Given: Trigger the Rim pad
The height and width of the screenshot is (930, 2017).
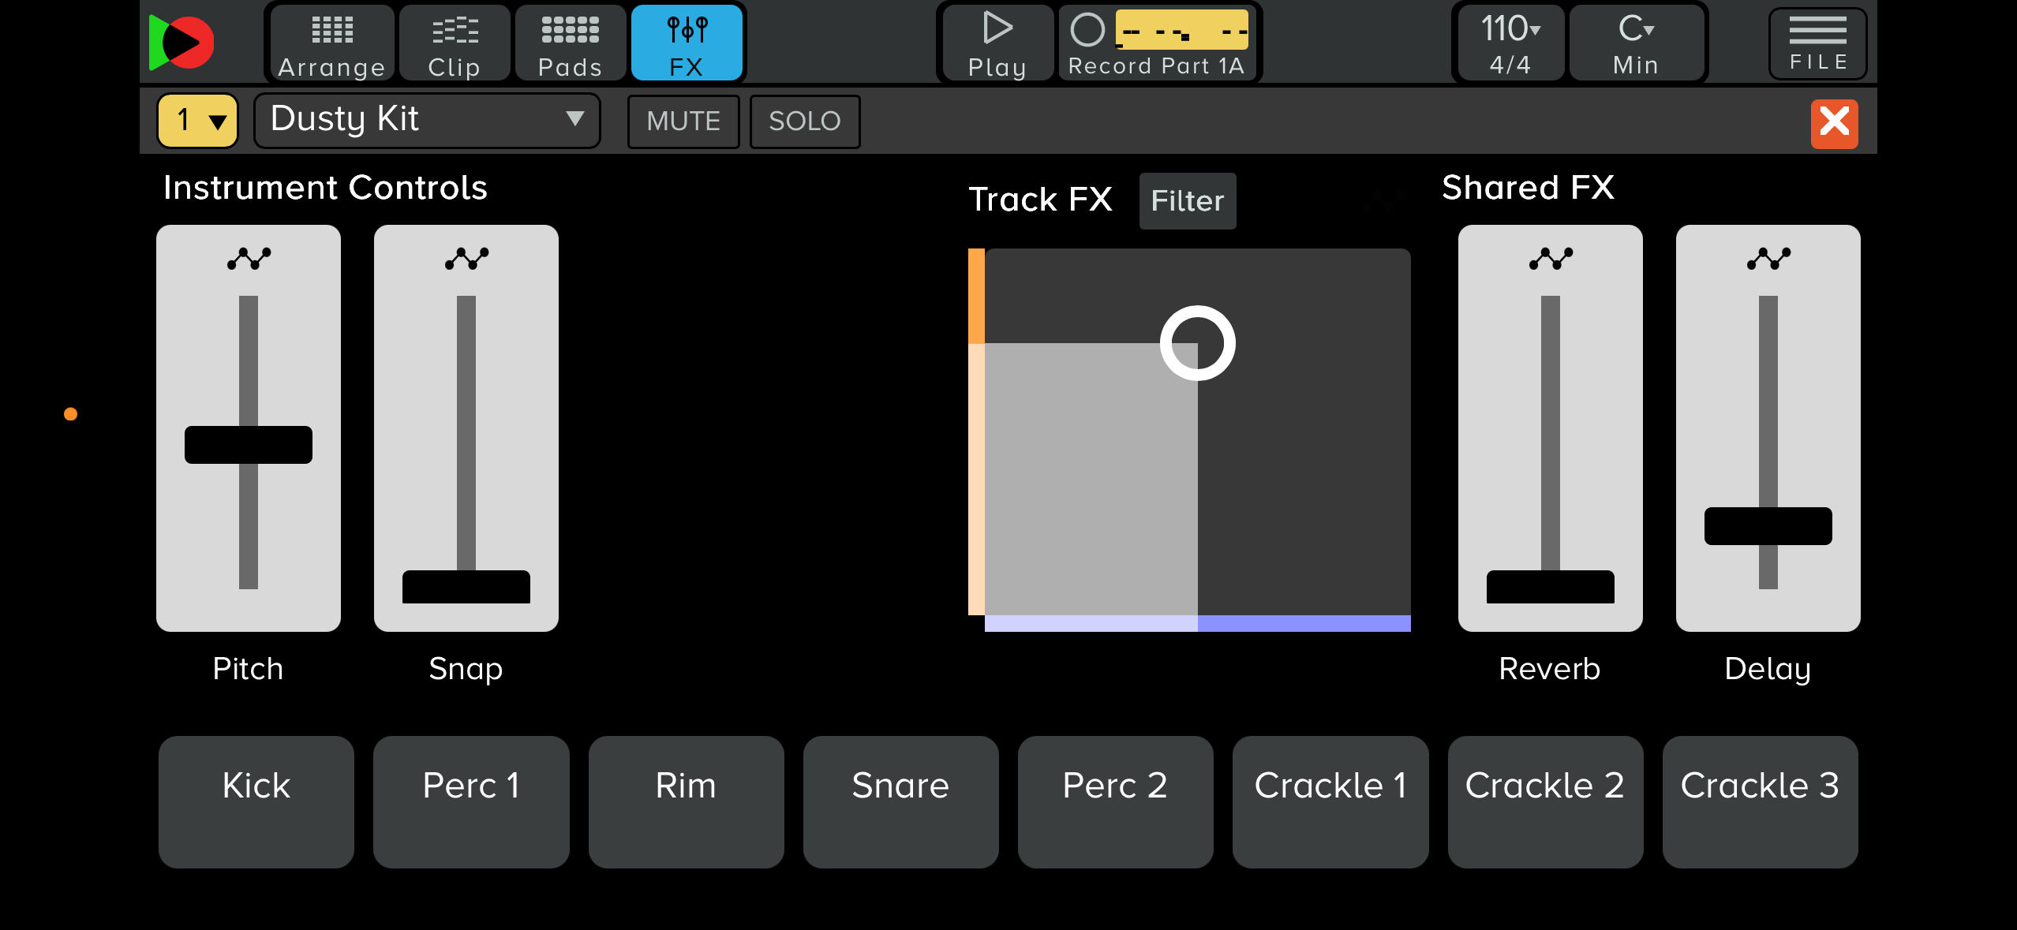Looking at the screenshot, I should point(687,802).
